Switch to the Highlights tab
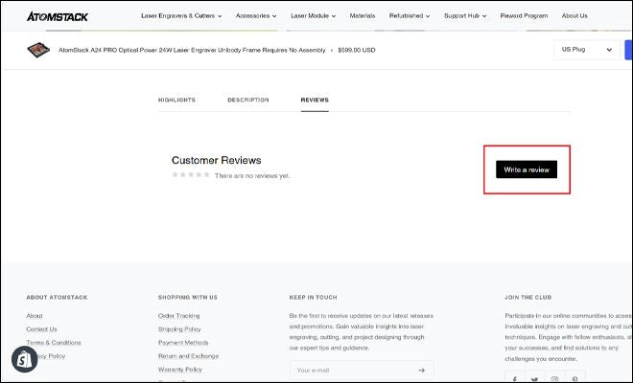 (176, 100)
